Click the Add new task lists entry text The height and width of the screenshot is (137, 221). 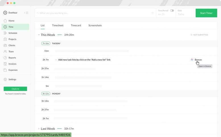pyautogui.click(x=84, y=60)
